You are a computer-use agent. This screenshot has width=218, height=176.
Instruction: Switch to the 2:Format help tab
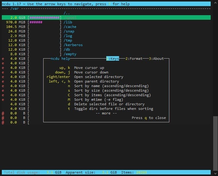pos(134,59)
